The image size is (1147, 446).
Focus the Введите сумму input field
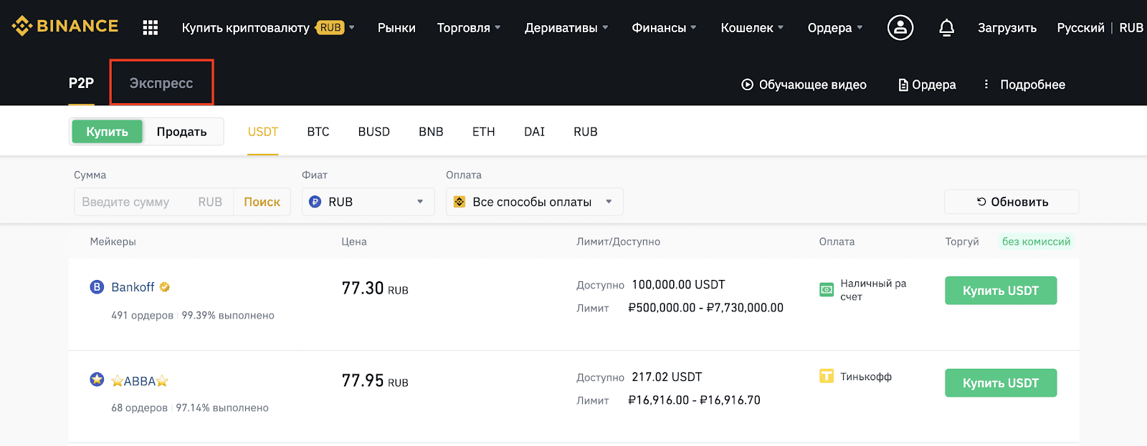coord(153,202)
